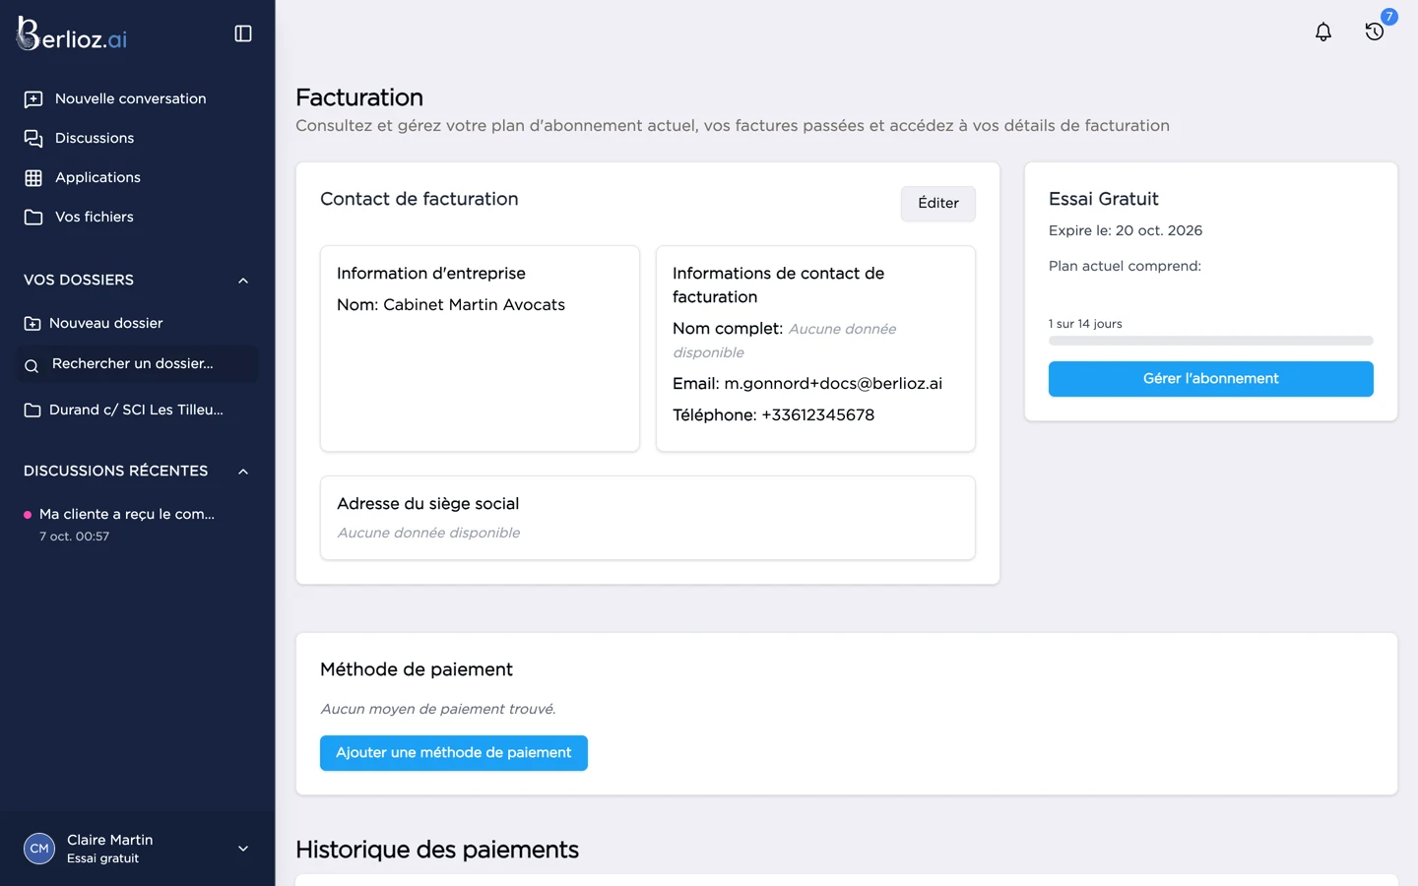This screenshot has width=1418, height=886.
Task: Open the history clock icon
Action: (1375, 32)
